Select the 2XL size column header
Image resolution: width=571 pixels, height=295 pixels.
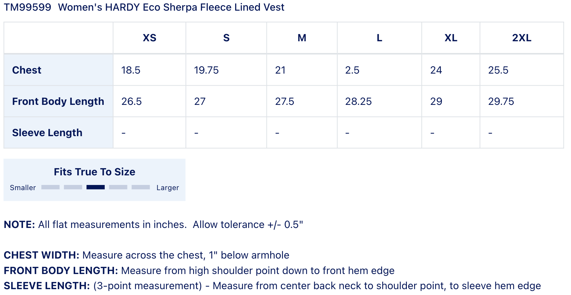click(x=522, y=38)
